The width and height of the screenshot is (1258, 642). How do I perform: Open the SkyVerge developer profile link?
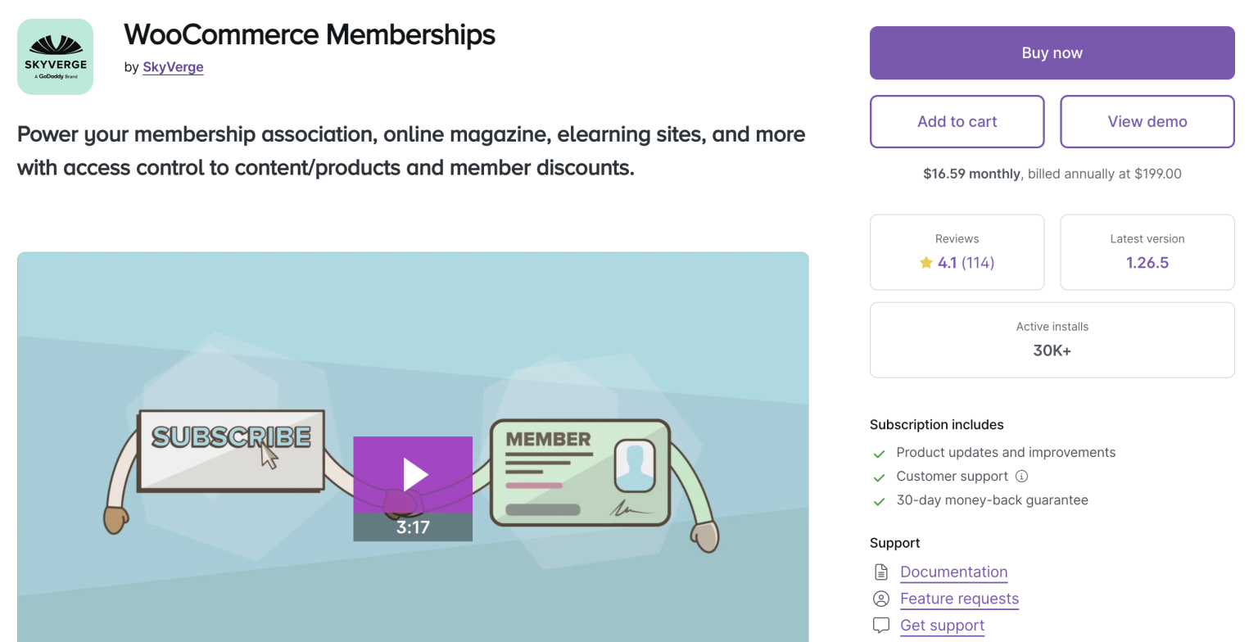pyautogui.click(x=173, y=67)
